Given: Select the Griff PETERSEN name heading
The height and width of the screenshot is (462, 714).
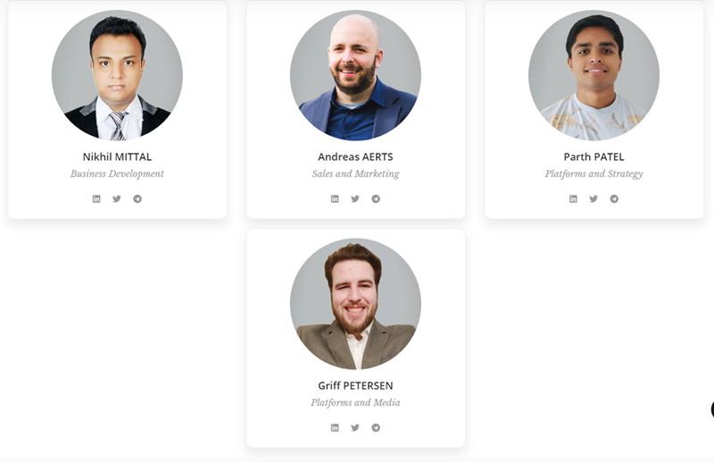Looking at the screenshot, I should (x=355, y=386).
